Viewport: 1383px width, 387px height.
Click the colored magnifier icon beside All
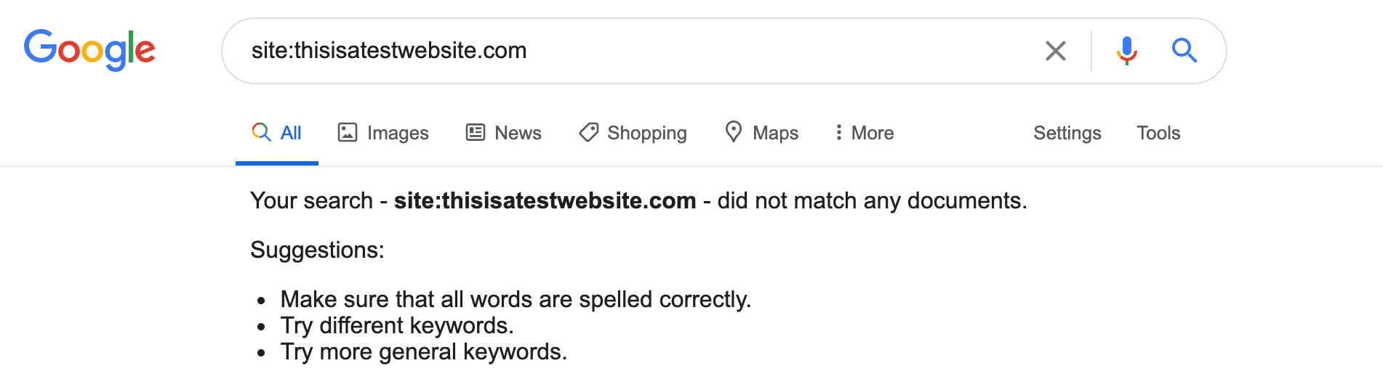click(x=261, y=131)
